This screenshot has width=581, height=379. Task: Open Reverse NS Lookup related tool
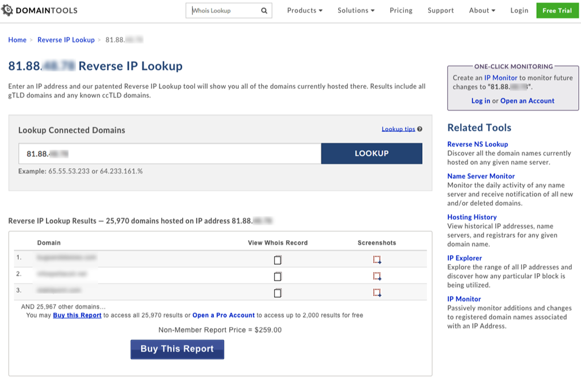(x=478, y=144)
